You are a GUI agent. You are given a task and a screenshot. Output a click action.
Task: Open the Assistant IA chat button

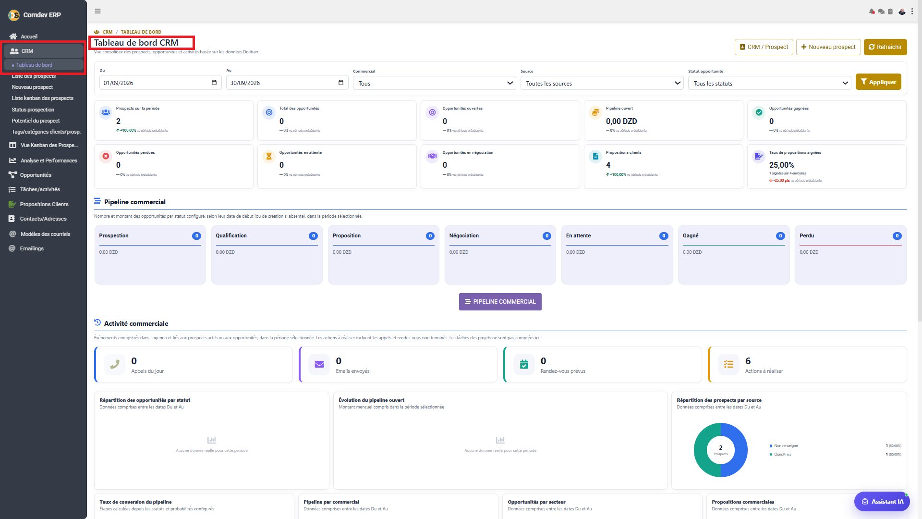[x=882, y=502]
